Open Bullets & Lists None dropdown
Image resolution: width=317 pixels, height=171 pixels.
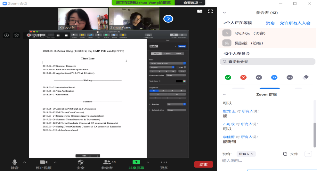[176, 110]
